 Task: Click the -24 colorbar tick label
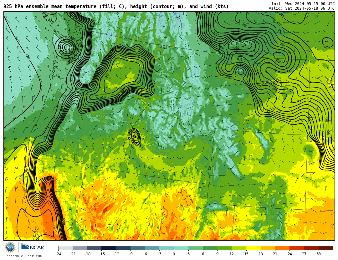58,254
